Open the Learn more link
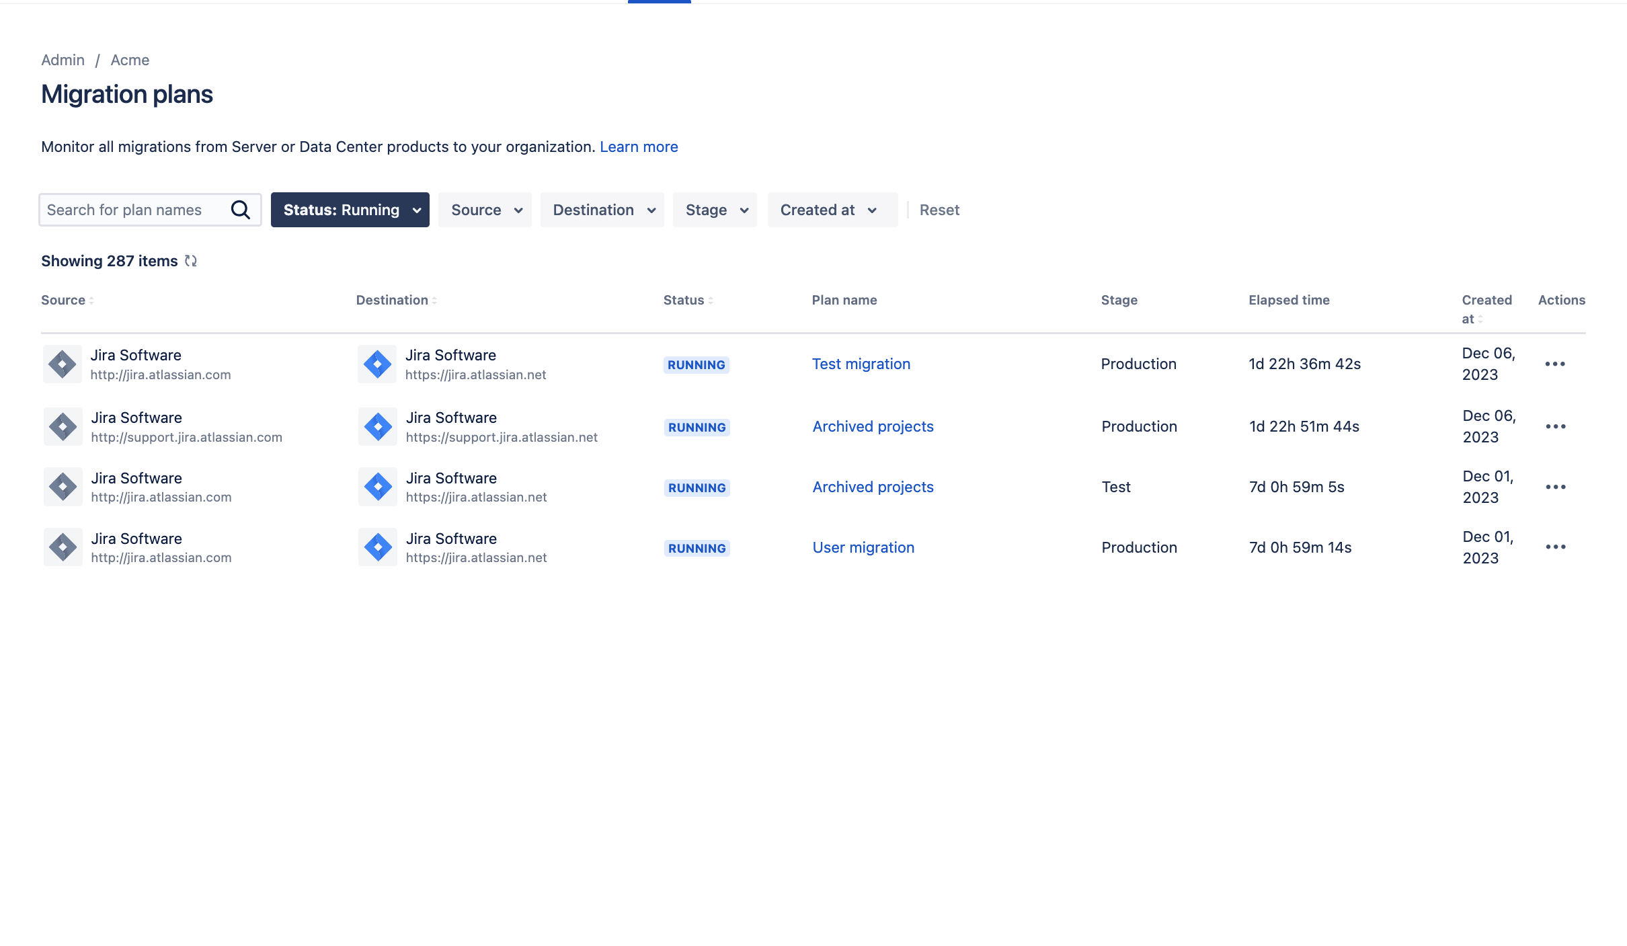This screenshot has width=1627, height=946. (x=638, y=147)
